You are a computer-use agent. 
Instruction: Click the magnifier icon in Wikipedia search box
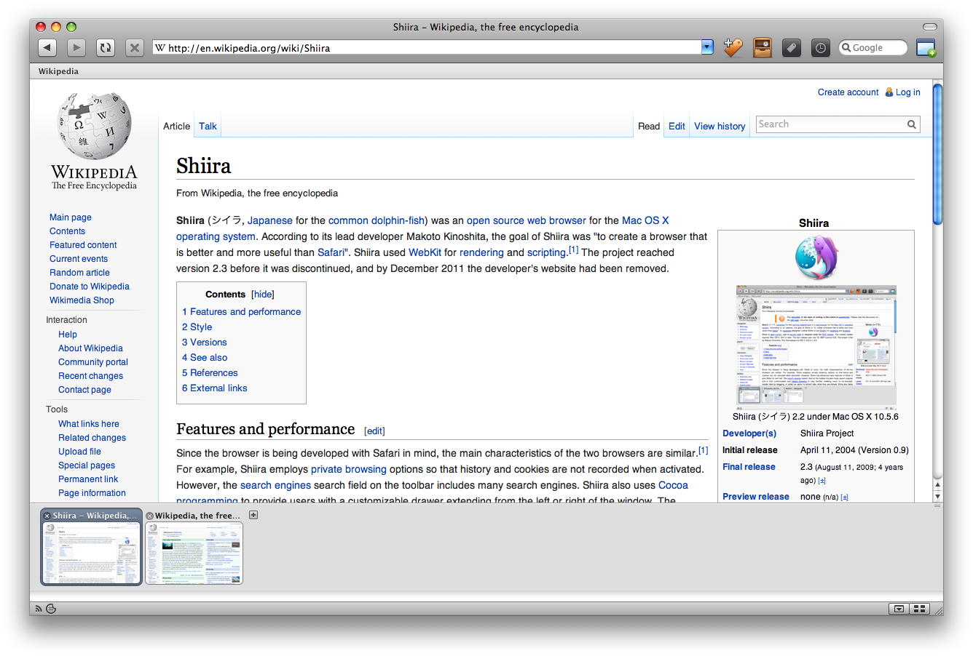tap(911, 124)
